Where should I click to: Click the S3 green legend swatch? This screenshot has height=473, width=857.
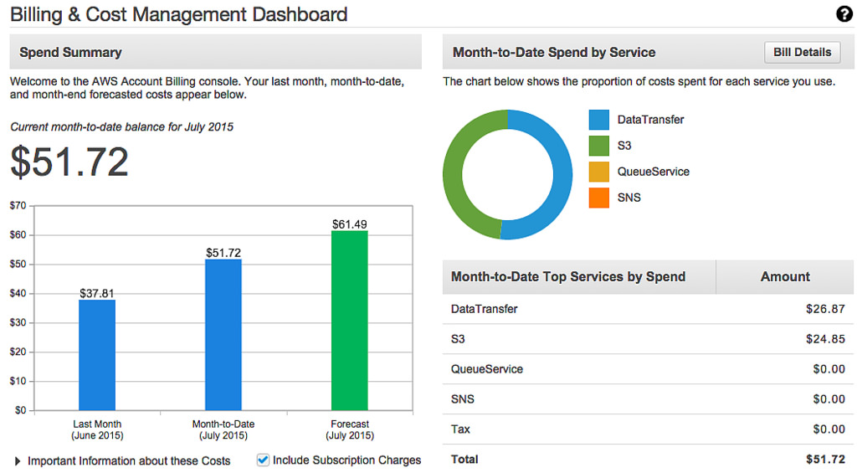coord(599,146)
